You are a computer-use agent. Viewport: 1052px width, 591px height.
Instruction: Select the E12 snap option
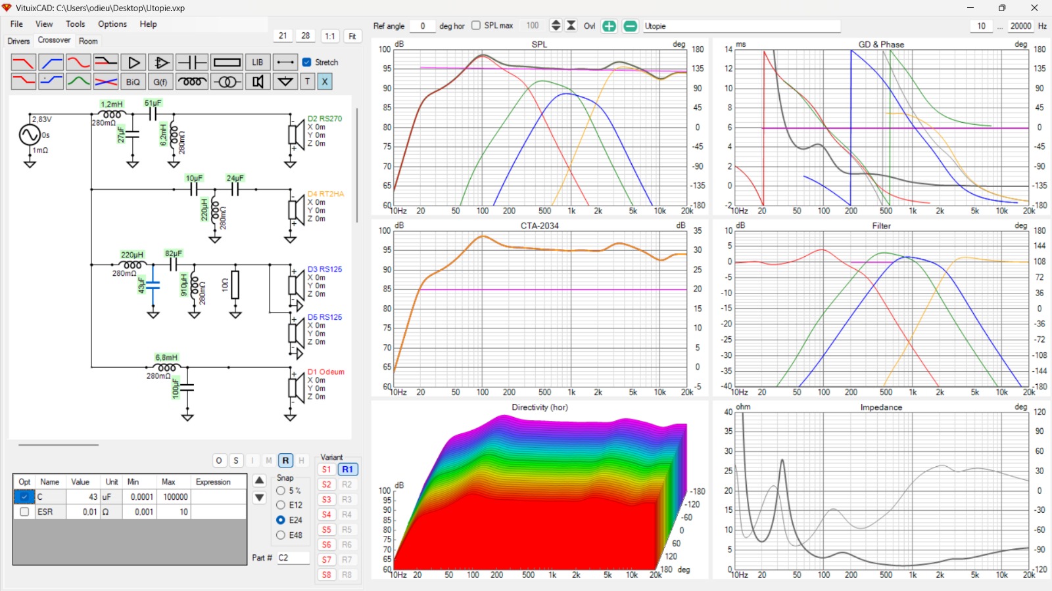281,505
